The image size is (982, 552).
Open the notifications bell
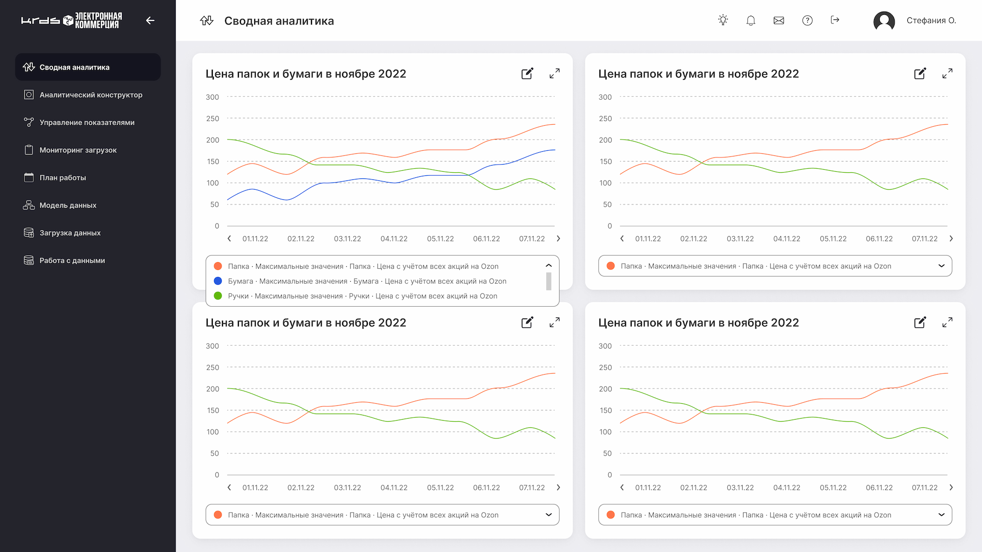[x=750, y=20]
